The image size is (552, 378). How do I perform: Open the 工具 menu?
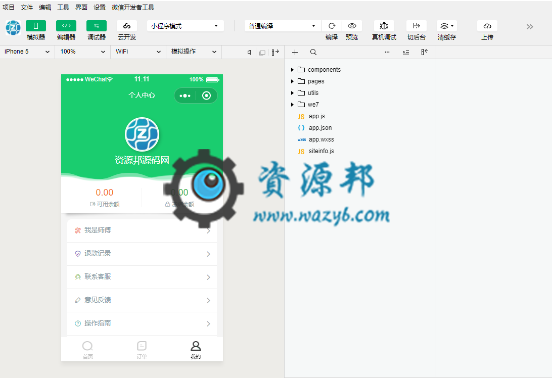pyautogui.click(x=63, y=8)
